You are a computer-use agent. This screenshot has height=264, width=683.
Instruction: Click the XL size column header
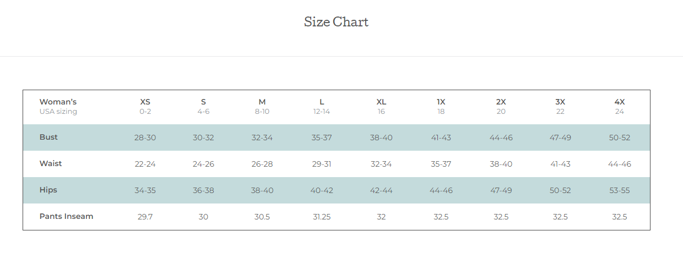click(381, 107)
